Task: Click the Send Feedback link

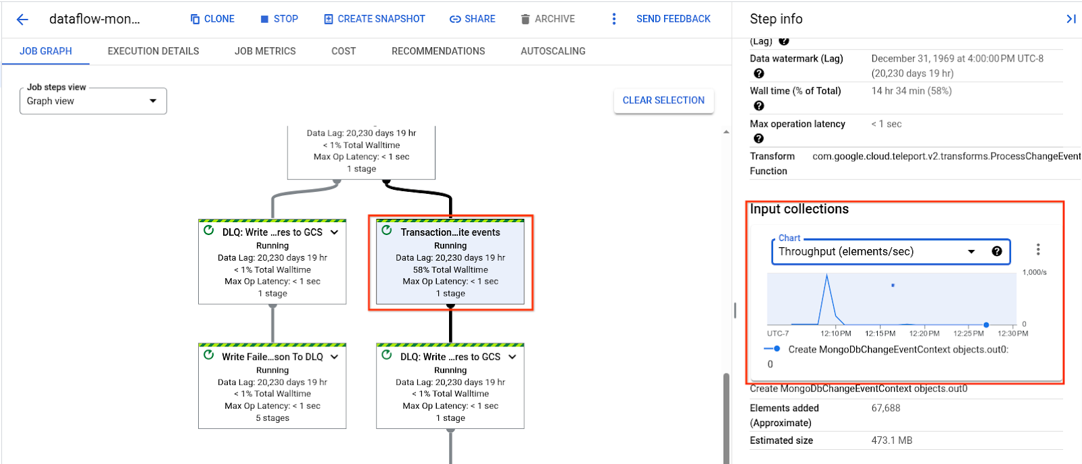Action: [673, 20]
